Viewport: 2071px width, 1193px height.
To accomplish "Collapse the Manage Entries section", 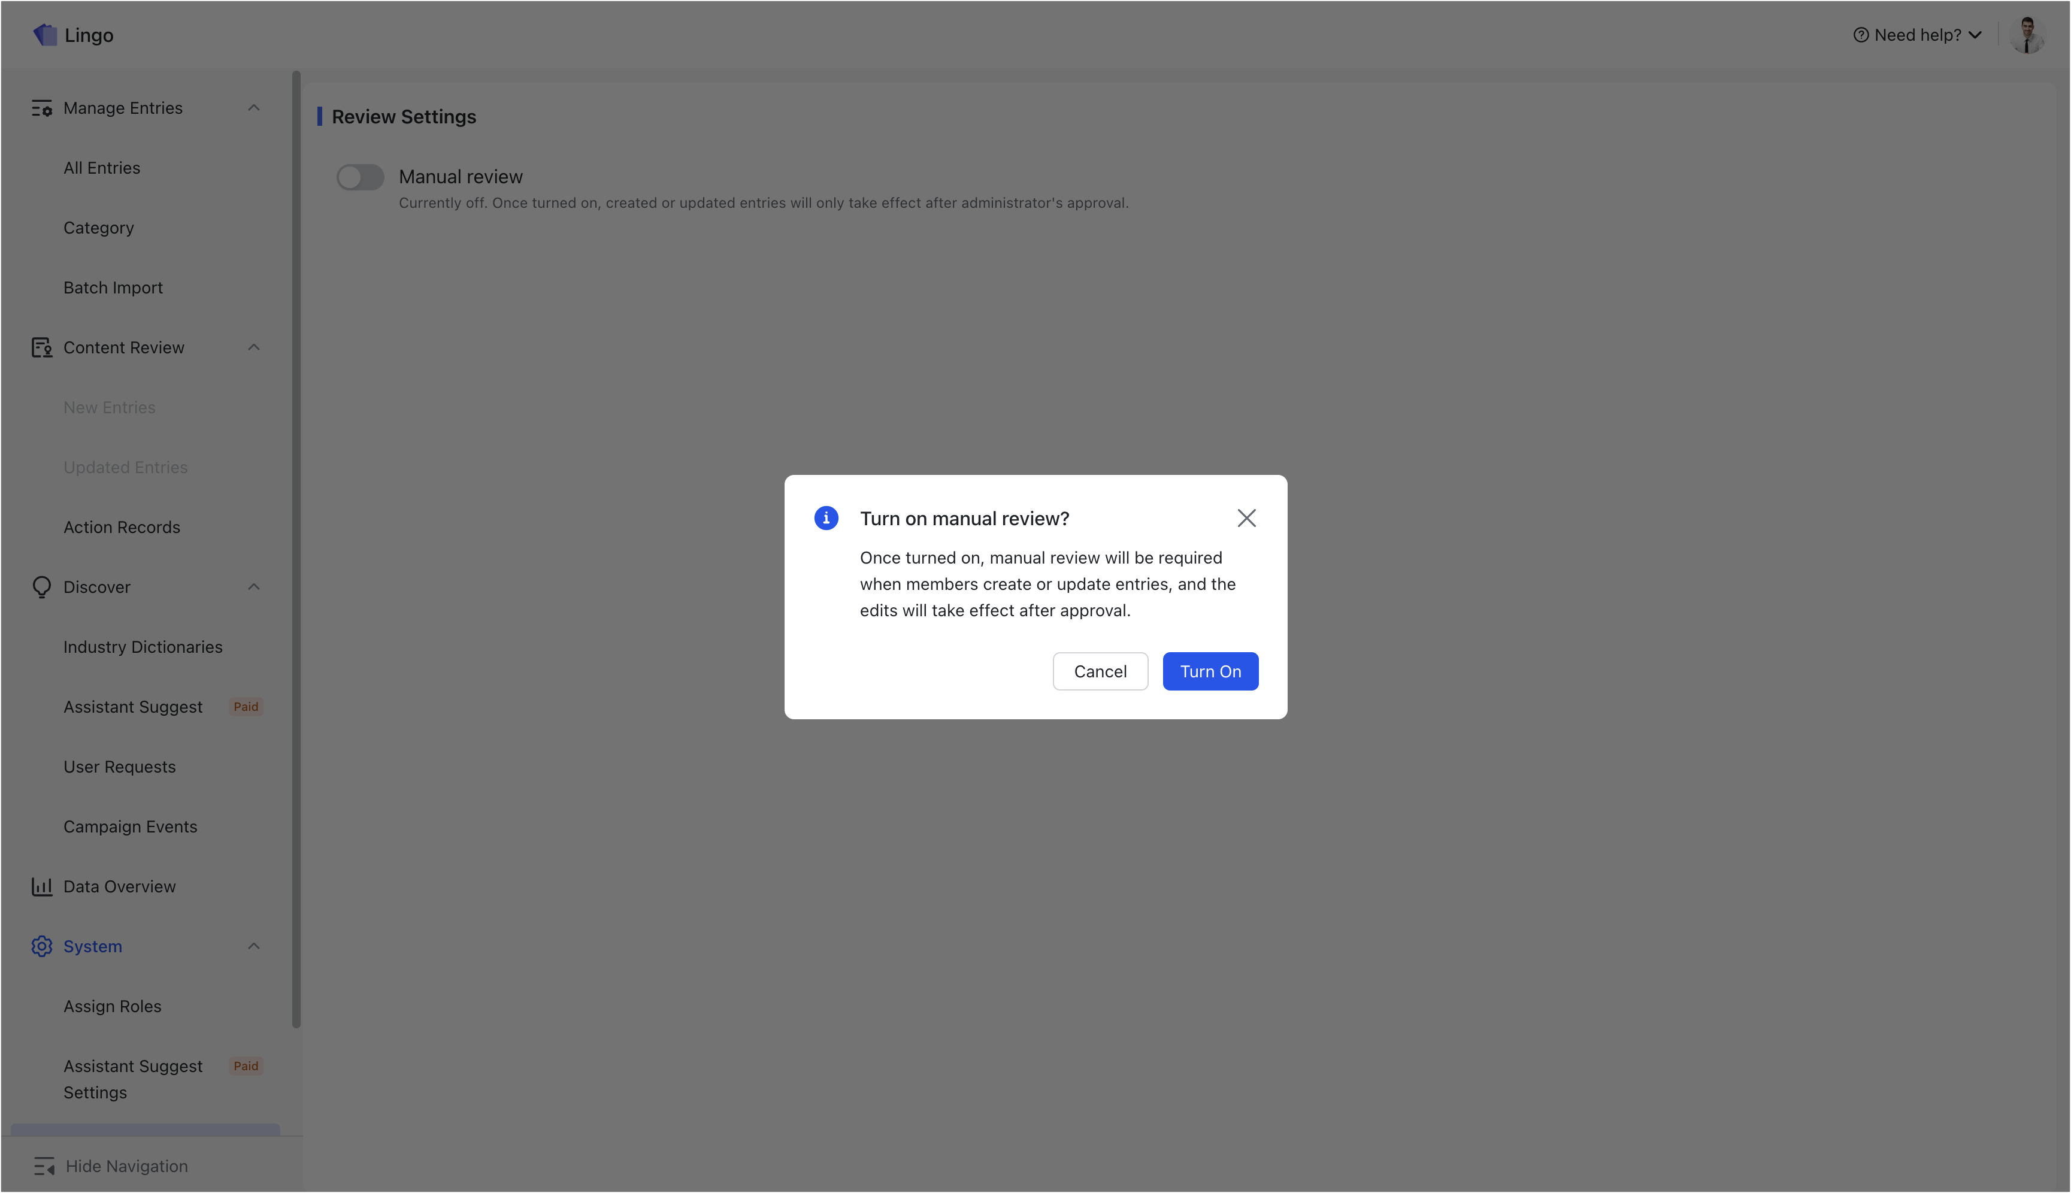I will [x=253, y=107].
